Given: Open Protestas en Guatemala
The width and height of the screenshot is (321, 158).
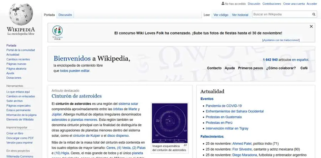Looking at the screenshot, I should point(224,117).
